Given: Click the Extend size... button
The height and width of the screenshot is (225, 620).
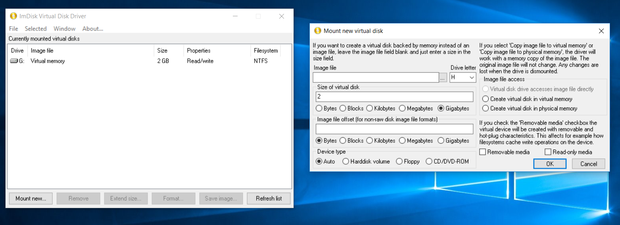Looking at the screenshot, I should (x=126, y=198).
